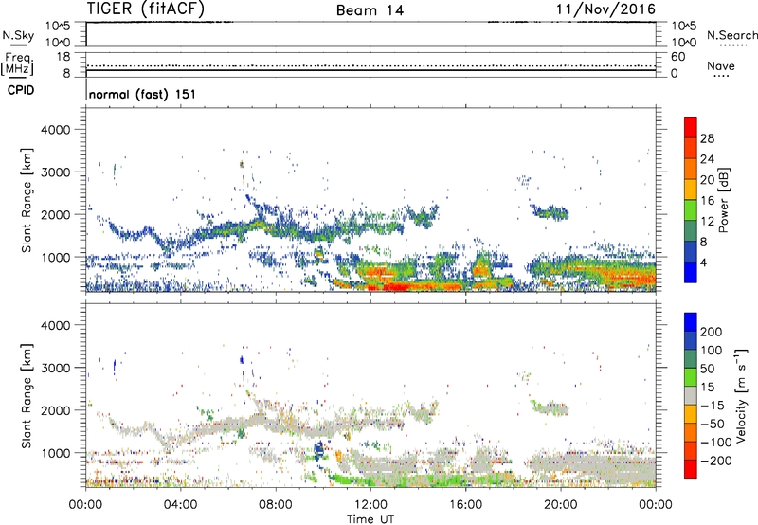Click the 24 tick on Power colorbar
Viewport: 758px width, 525px height.
(x=707, y=159)
